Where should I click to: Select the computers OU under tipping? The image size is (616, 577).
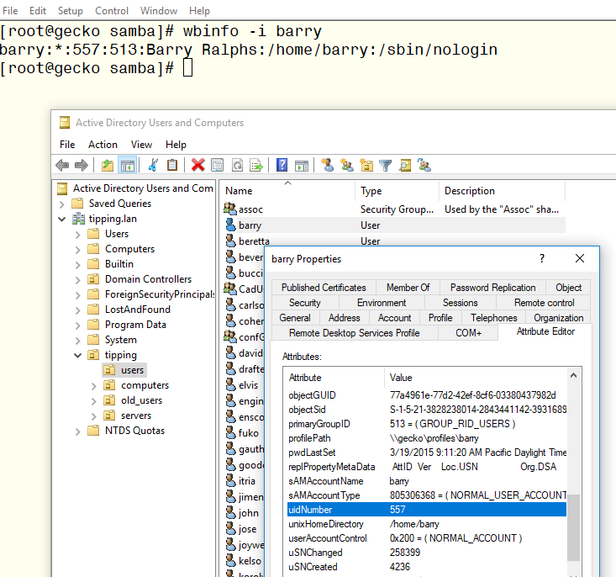pyautogui.click(x=145, y=385)
